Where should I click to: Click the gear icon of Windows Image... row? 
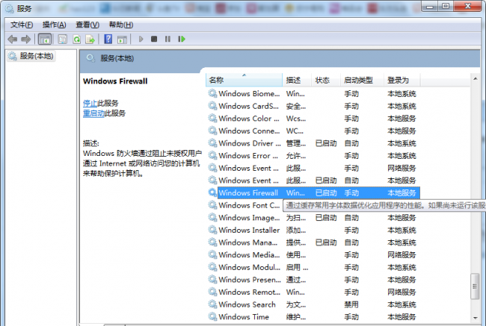pyautogui.click(x=212, y=217)
